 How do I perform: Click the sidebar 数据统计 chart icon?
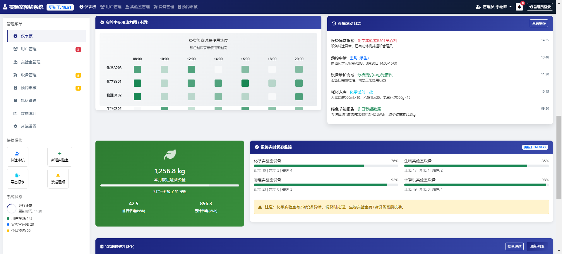(16, 113)
